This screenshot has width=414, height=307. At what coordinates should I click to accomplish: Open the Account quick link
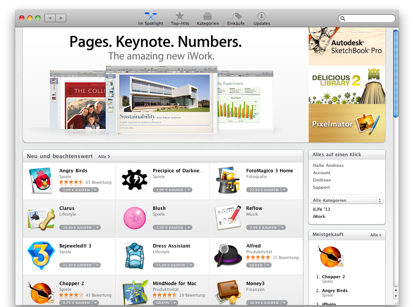click(322, 173)
